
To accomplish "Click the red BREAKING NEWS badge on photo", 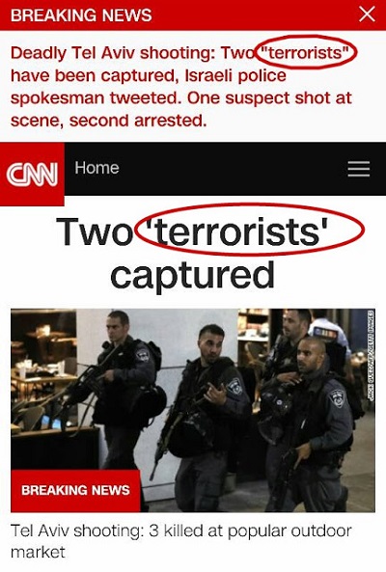I will [75, 490].
